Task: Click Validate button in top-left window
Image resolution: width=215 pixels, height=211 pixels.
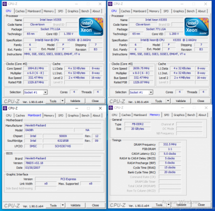Action: 75,101
